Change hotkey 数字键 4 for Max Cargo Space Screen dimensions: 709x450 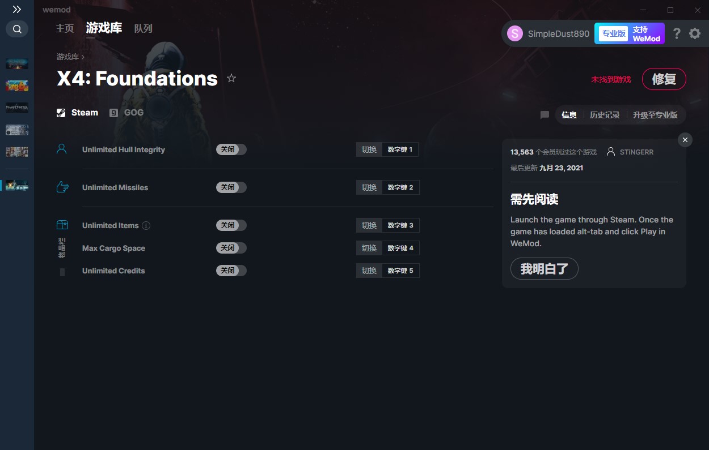(400, 248)
